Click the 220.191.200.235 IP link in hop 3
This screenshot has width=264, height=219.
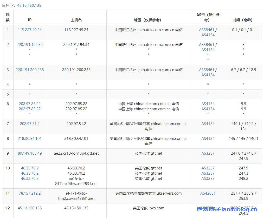point(30,70)
